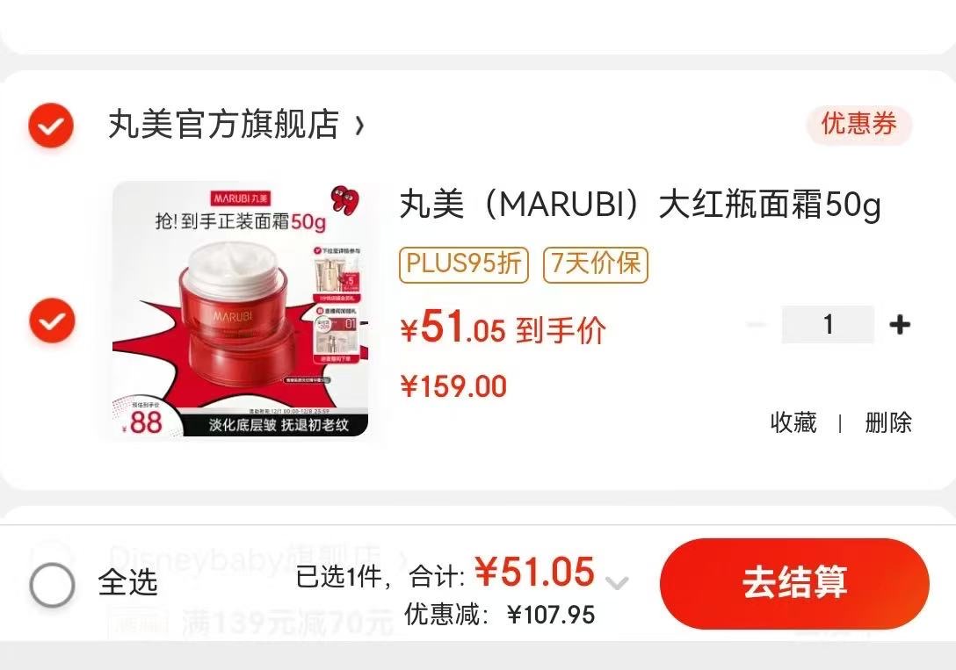This screenshot has height=670, width=956.
Task: Increase quantity with the plus icon
Action: click(x=900, y=324)
